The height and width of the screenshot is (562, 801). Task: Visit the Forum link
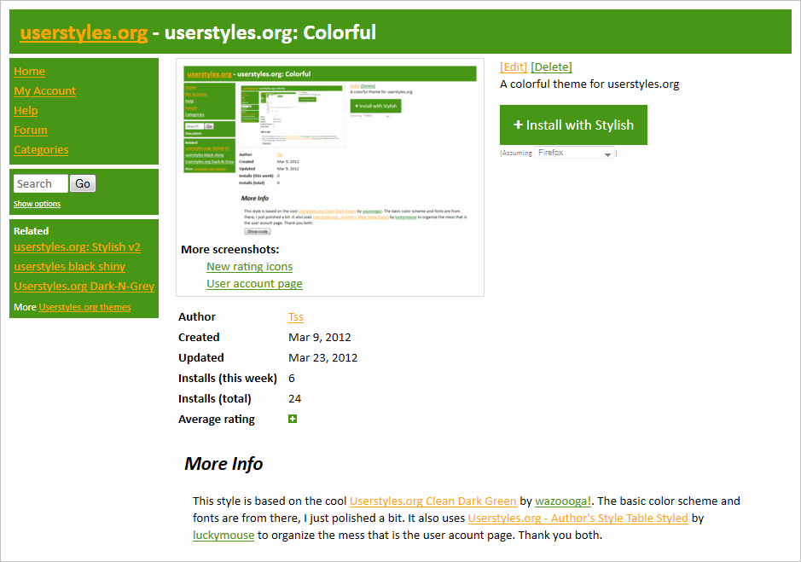tap(31, 130)
